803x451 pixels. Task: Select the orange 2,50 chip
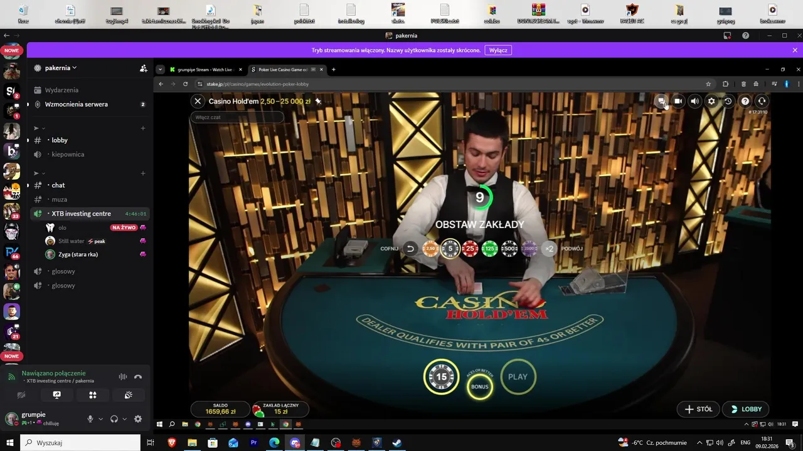click(x=430, y=249)
